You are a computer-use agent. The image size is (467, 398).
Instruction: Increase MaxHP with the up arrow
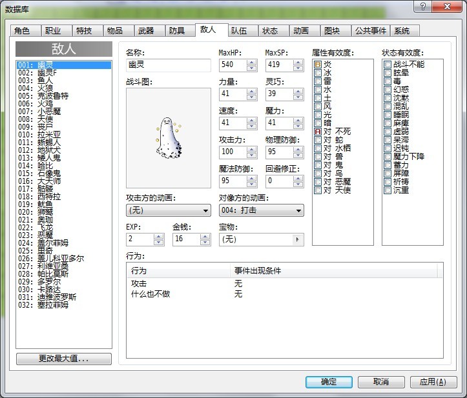252,63
